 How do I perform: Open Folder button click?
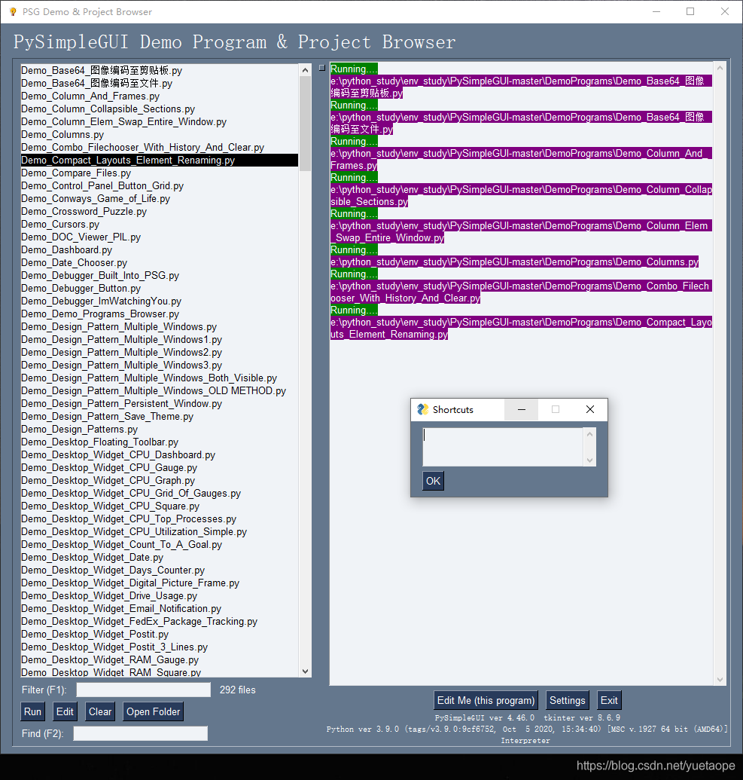click(x=153, y=711)
